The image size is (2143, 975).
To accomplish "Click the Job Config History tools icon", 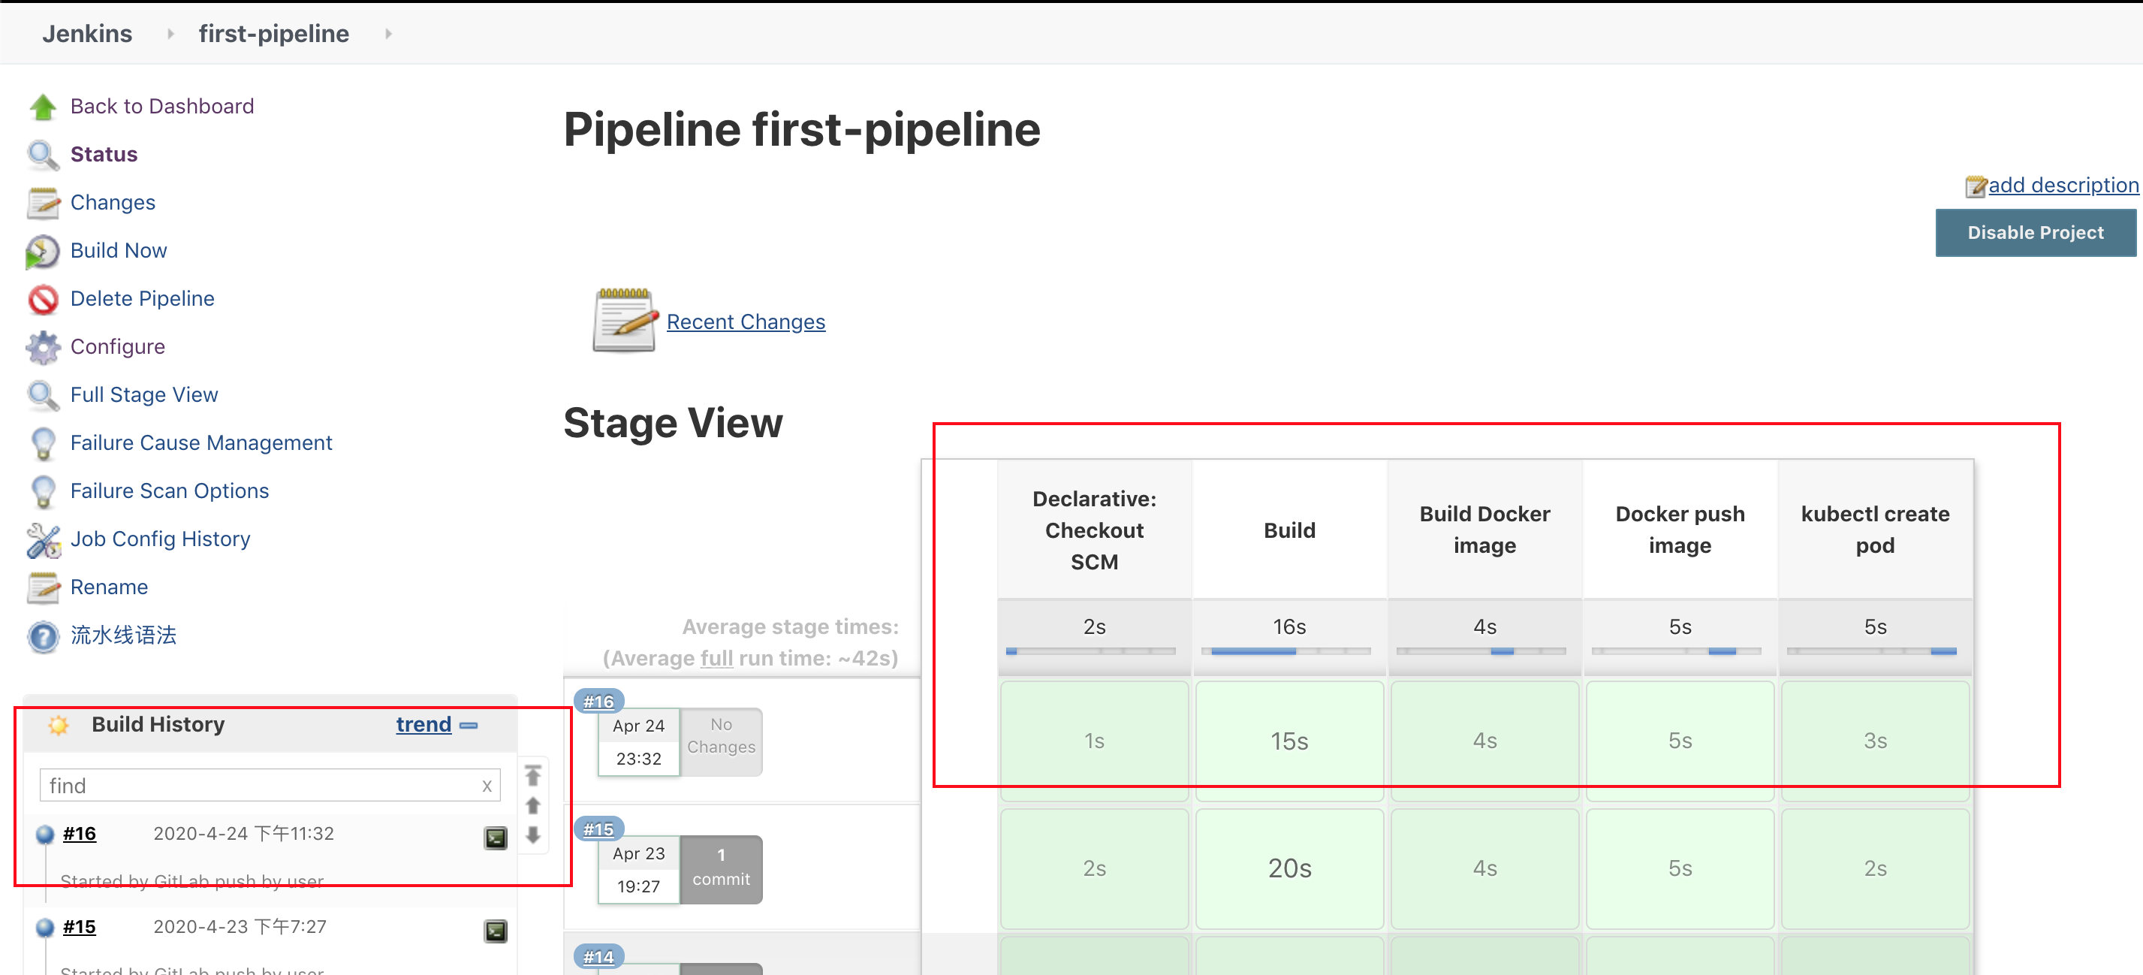I will [x=43, y=540].
